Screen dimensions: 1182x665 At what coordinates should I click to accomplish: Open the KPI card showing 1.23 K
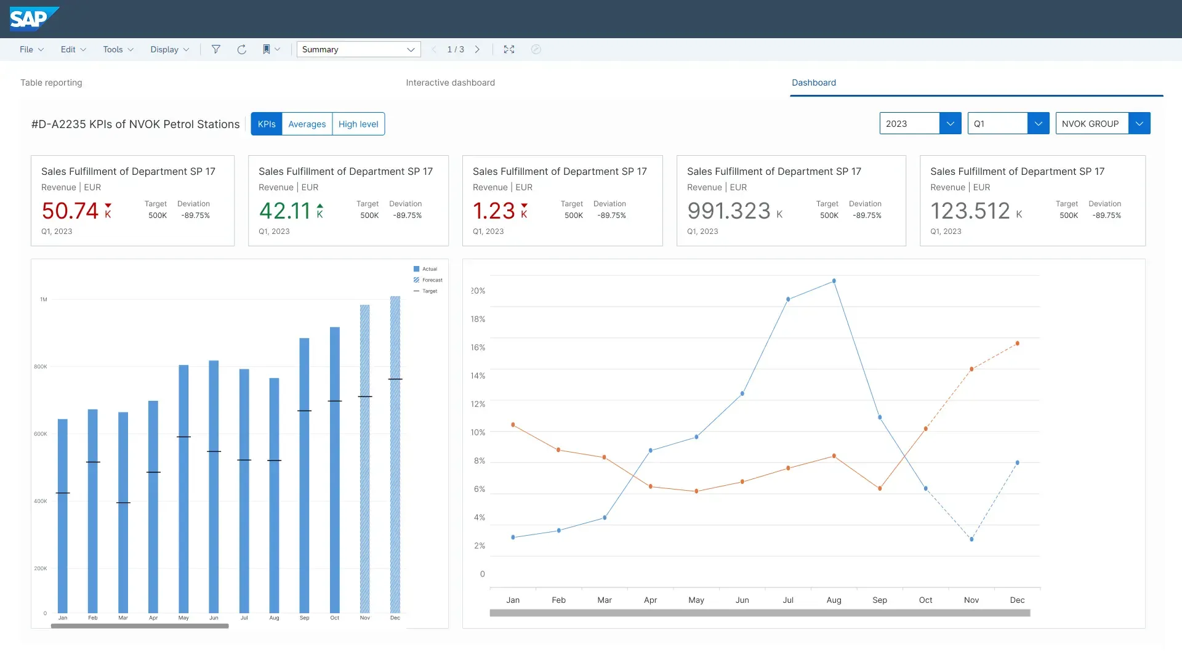tap(563, 201)
